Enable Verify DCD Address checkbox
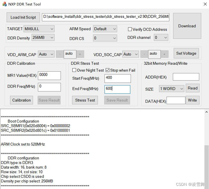Screen dimensions: 209x189 coord(130,29)
